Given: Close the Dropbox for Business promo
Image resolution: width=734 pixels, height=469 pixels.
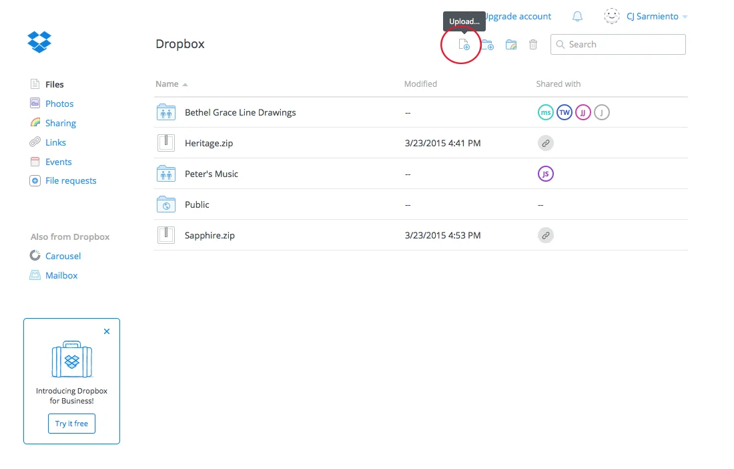Looking at the screenshot, I should coord(107,332).
